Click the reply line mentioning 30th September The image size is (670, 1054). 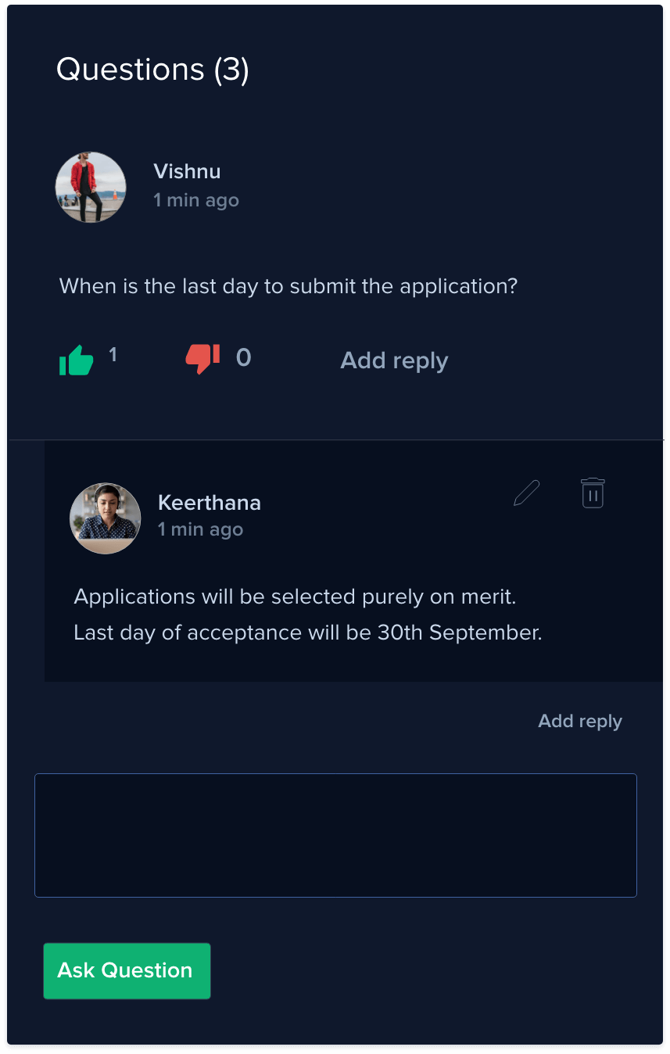tap(307, 633)
